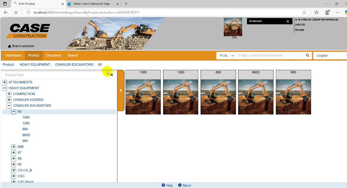347x188 pixels.
Task: Click the Bookmark button
Action: point(269,21)
